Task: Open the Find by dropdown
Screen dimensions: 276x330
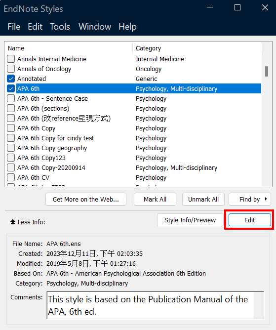Action: (250, 199)
